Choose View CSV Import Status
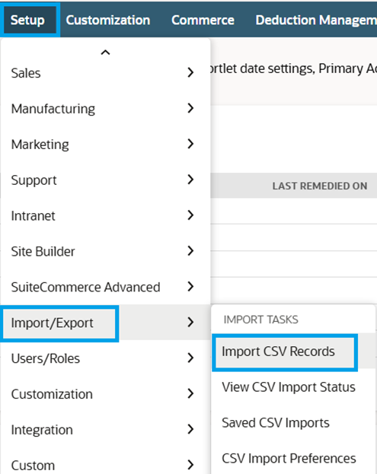 click(289, 387)
